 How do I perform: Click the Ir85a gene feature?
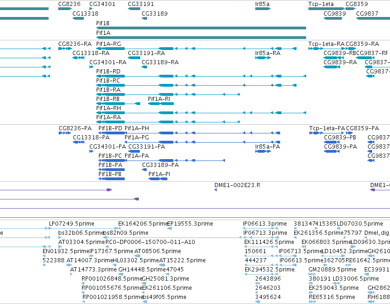263,9
